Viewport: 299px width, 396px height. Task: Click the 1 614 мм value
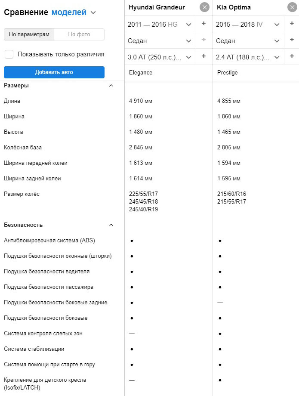click(141, 179)
